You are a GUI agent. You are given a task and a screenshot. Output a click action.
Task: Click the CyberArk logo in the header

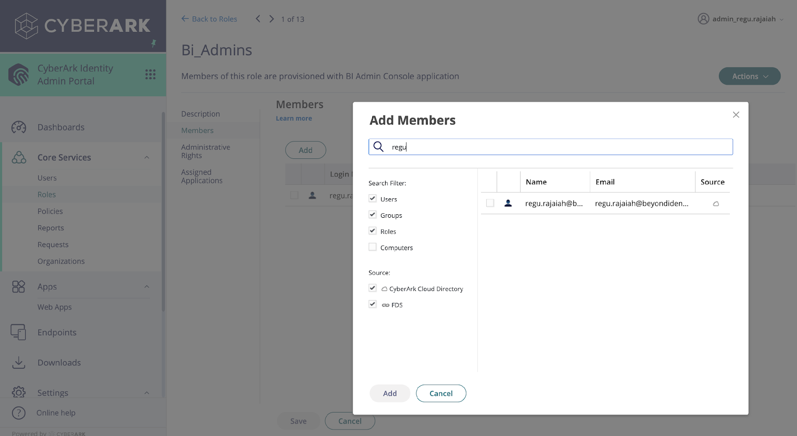[x=82, y=26]
